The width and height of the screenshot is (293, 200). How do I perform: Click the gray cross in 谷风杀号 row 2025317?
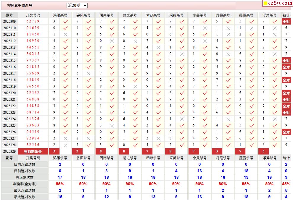[x=88, y=74]
